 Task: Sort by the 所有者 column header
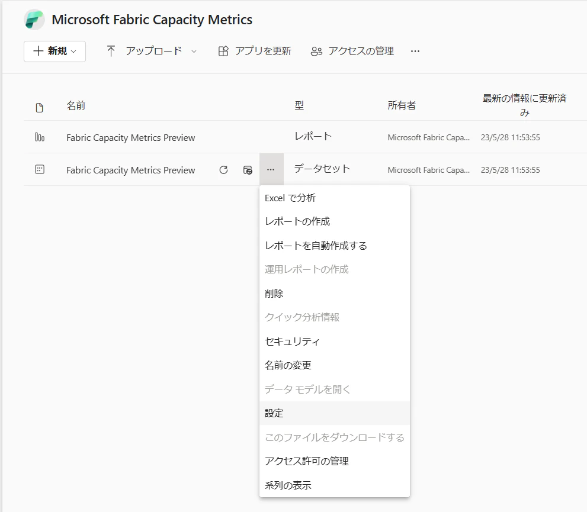(x=402, y=105)
